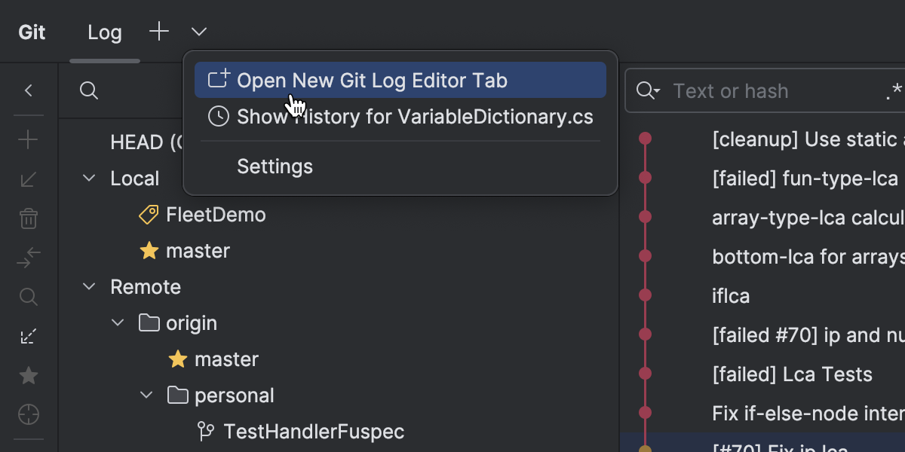Select the TestHandlerFuspec branch

coord(314,432)
